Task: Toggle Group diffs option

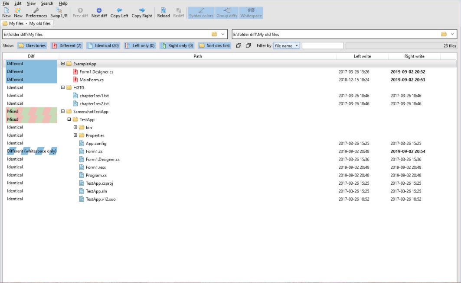Action: point(227,13)
